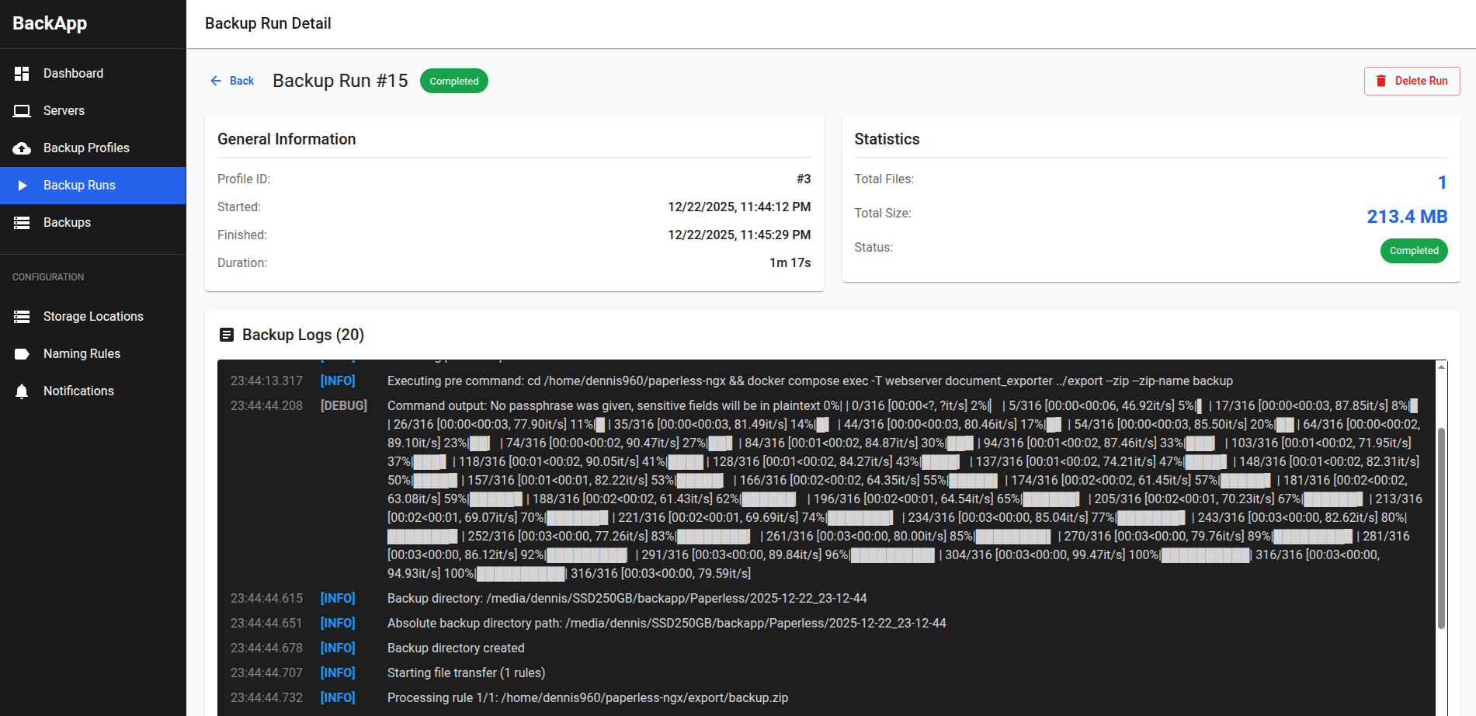1476x716 pixels.
Task: Click the Storage Locations icon
Action: tap(22, 317)
